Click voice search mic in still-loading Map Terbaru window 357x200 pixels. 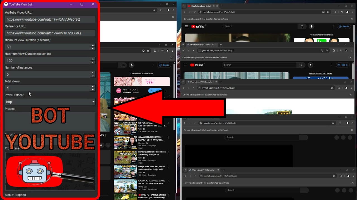[310, 65]
